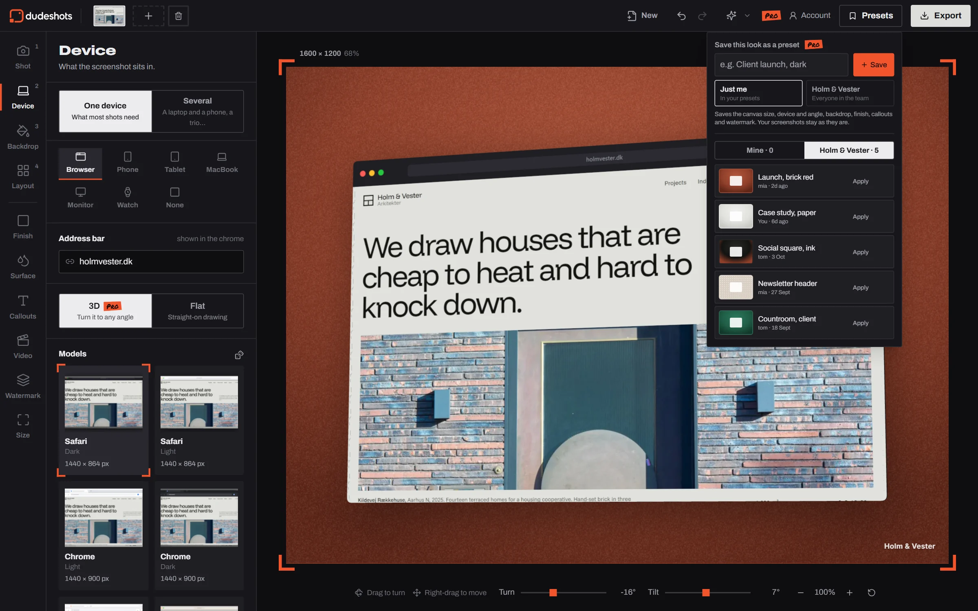978x611 pixels.
Task: Click the preset name input field
Action: (781, 65)
